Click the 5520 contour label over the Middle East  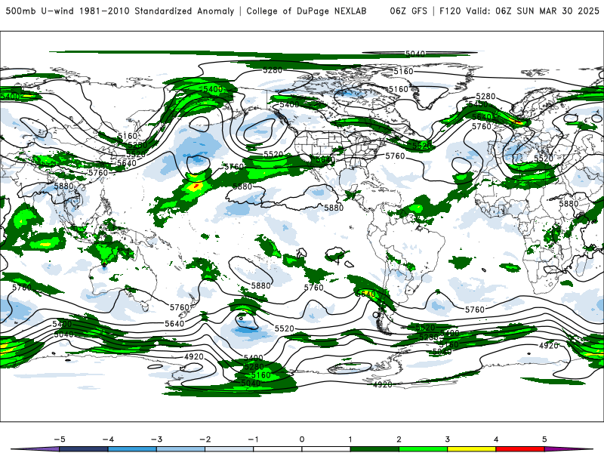pyautogui.click(x=543, y=159)
